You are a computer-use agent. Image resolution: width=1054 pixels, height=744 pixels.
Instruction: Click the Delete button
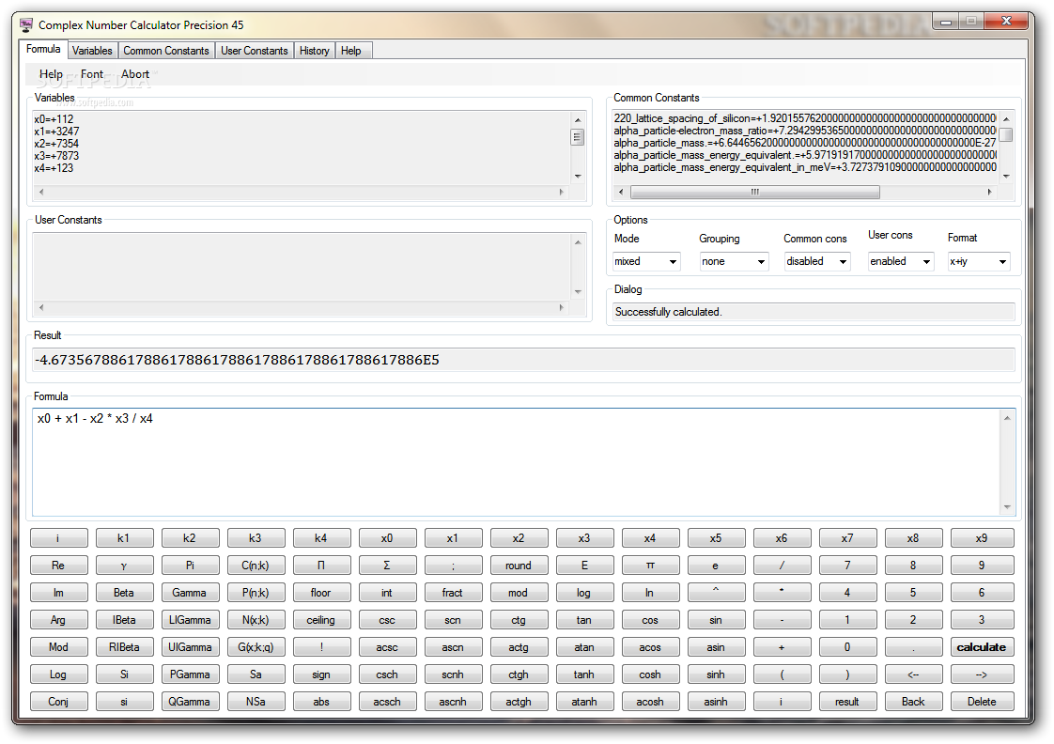click(982, 702)
